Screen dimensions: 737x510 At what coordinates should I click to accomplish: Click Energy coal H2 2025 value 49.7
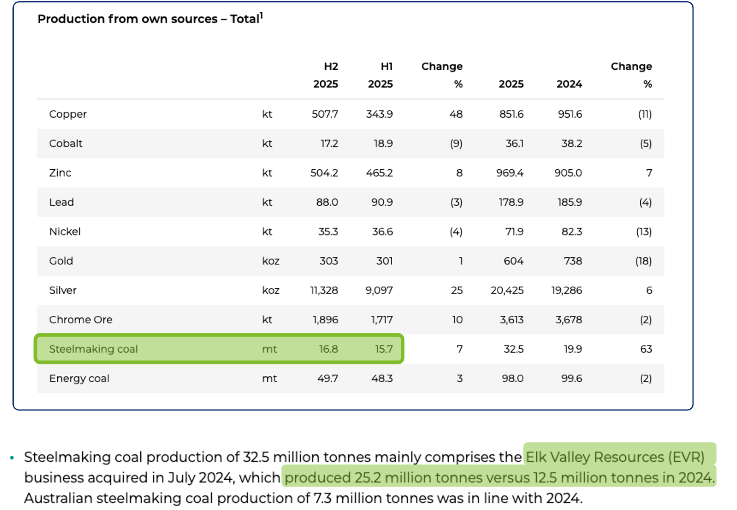click(328, 379)
